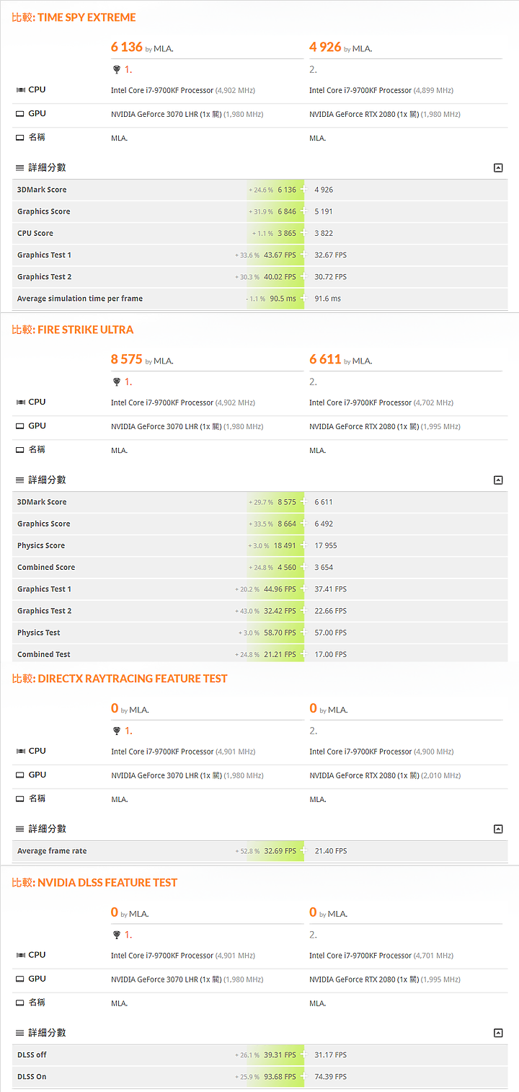The height and width of the screenshot is (1092, 519).
Task: Click the Graphics Score value 6 846
Action: [287, 212]
